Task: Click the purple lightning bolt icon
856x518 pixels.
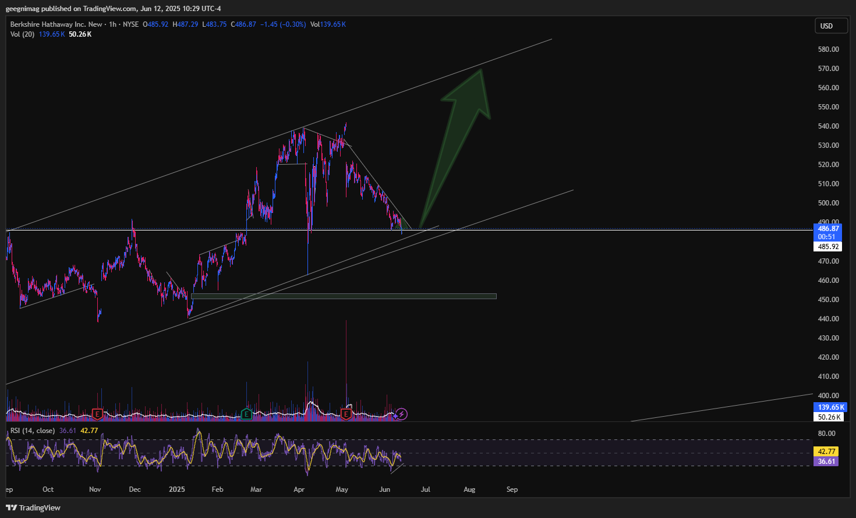Action: click(401, 414)
